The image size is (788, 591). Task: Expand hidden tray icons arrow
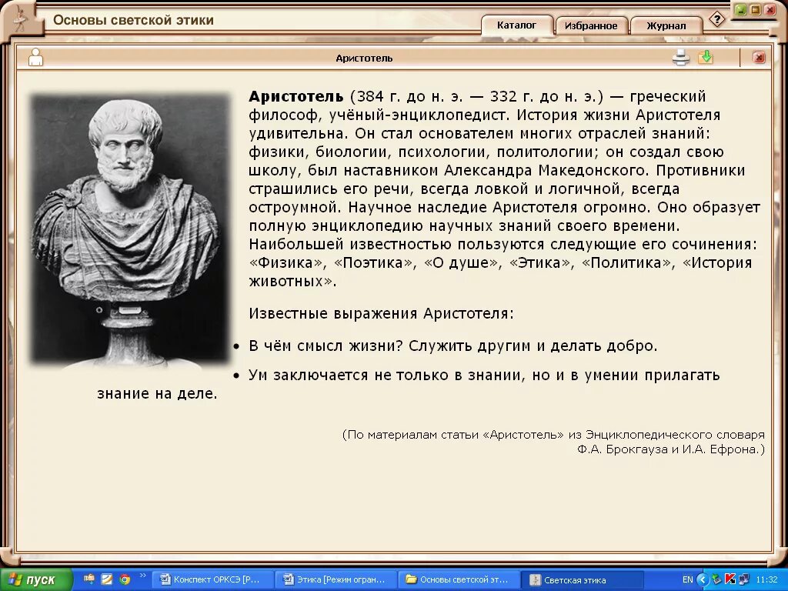coord(703,579)
